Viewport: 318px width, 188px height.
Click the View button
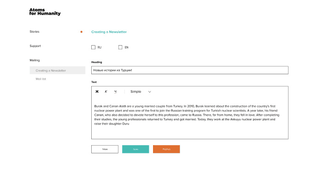coord(105,149)
